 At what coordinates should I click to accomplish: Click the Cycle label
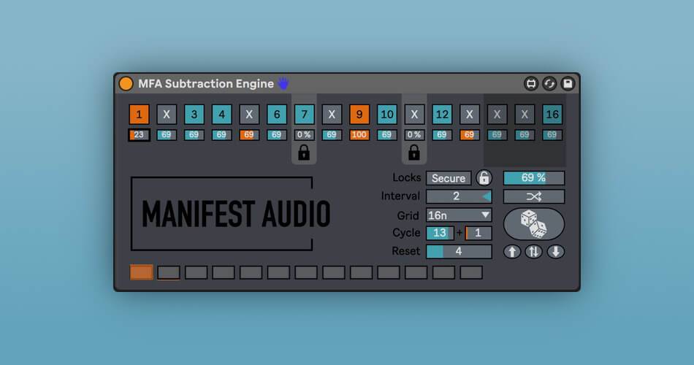coord(406,233)
